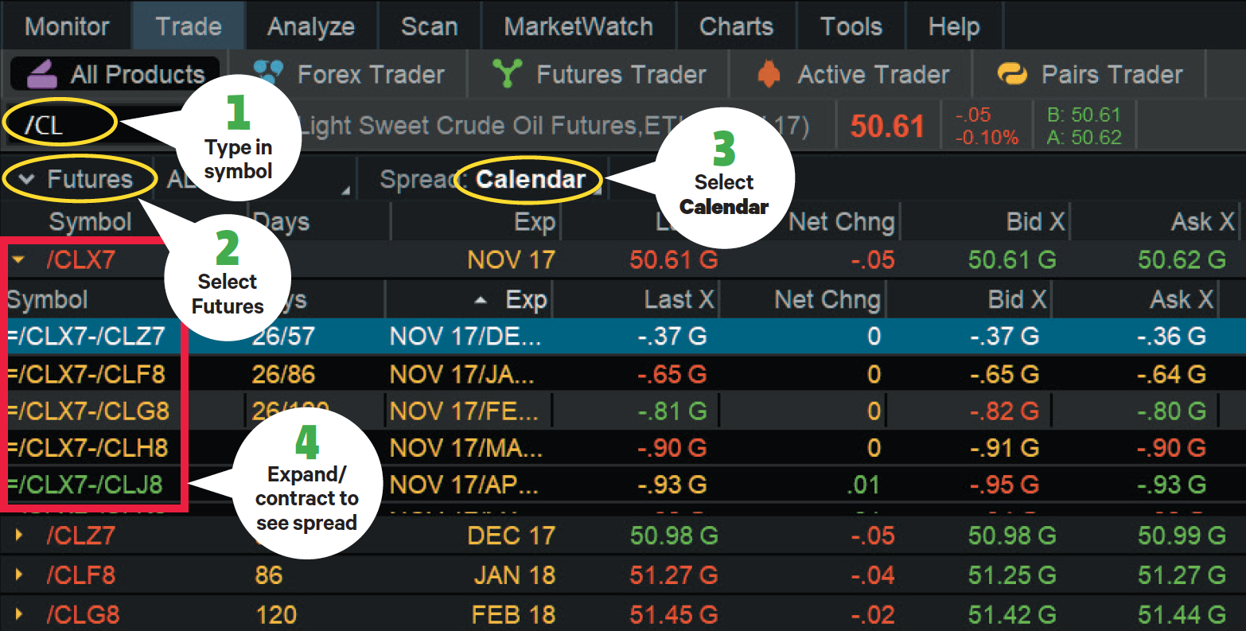This screenshot has height=631, width=1246.
Task: Click the /CL symbol input field
Action: coord(60,124)
